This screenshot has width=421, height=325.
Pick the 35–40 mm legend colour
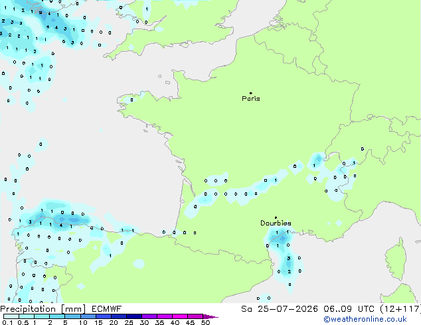[x=165, y=316]
